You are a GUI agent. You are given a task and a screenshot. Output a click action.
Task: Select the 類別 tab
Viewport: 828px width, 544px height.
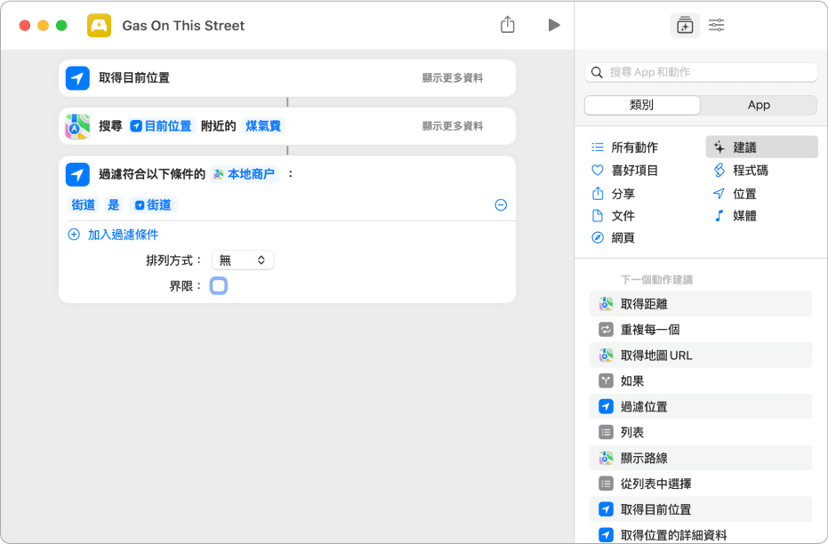click(x=641, y=105)
